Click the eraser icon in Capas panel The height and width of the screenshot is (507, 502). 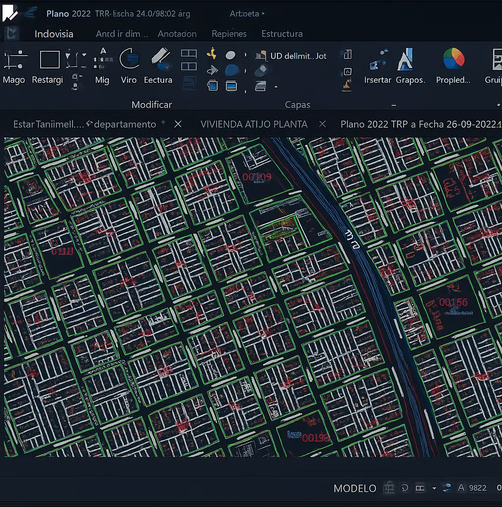[261, 70]
